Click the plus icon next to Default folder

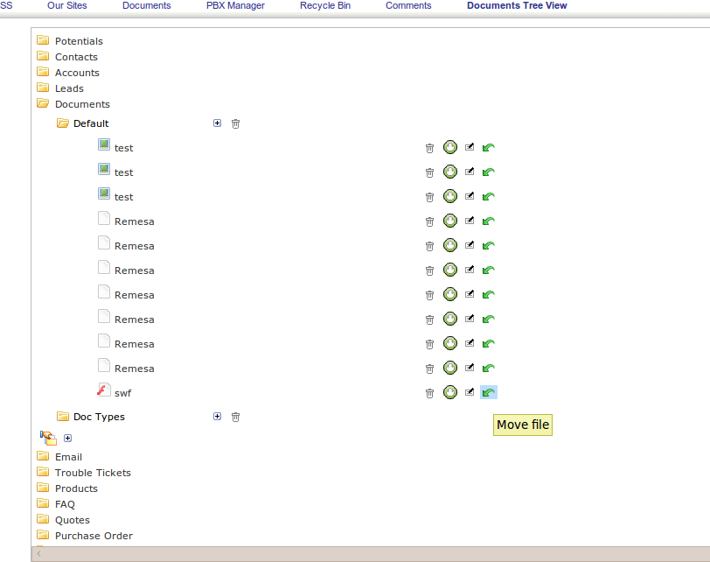click(x=217, y=123)
